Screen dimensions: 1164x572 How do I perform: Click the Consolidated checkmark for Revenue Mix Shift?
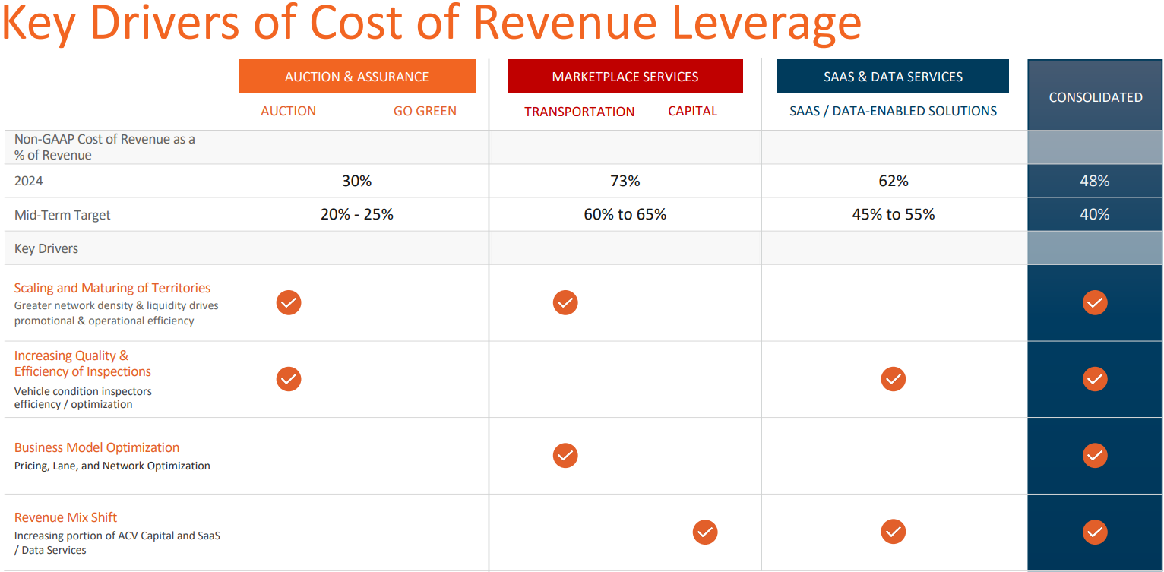(1095, 532)
